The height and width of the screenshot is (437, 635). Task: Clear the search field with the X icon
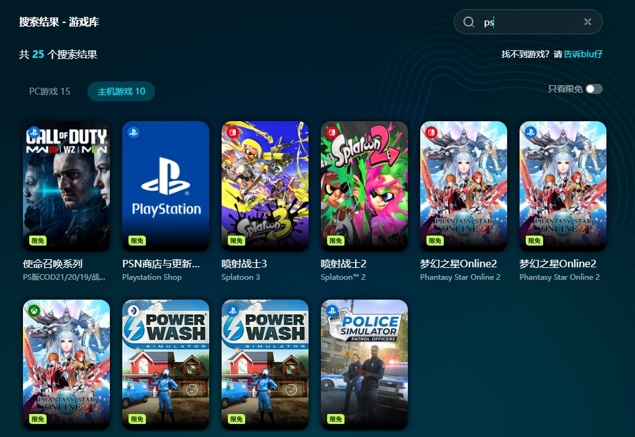pos(587,22)
